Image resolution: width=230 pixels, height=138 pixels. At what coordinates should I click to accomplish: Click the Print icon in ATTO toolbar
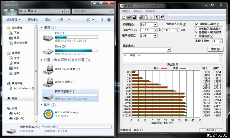point(141,17)
